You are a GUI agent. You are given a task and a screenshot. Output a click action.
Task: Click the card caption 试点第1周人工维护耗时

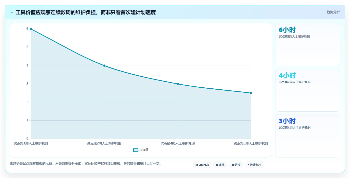coord(294,37)
